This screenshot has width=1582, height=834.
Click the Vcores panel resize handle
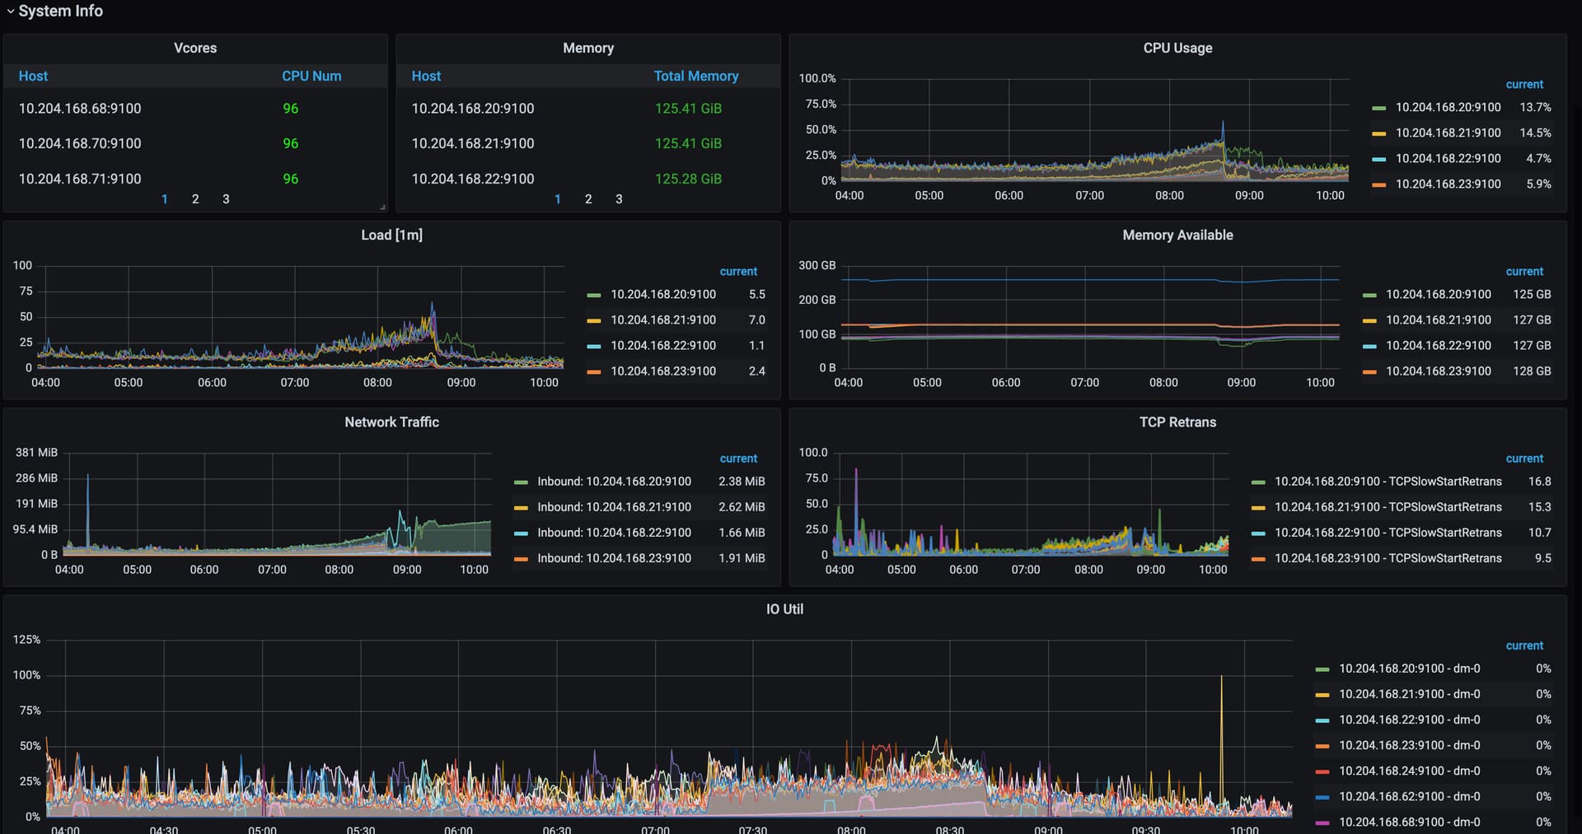point(382,207)
